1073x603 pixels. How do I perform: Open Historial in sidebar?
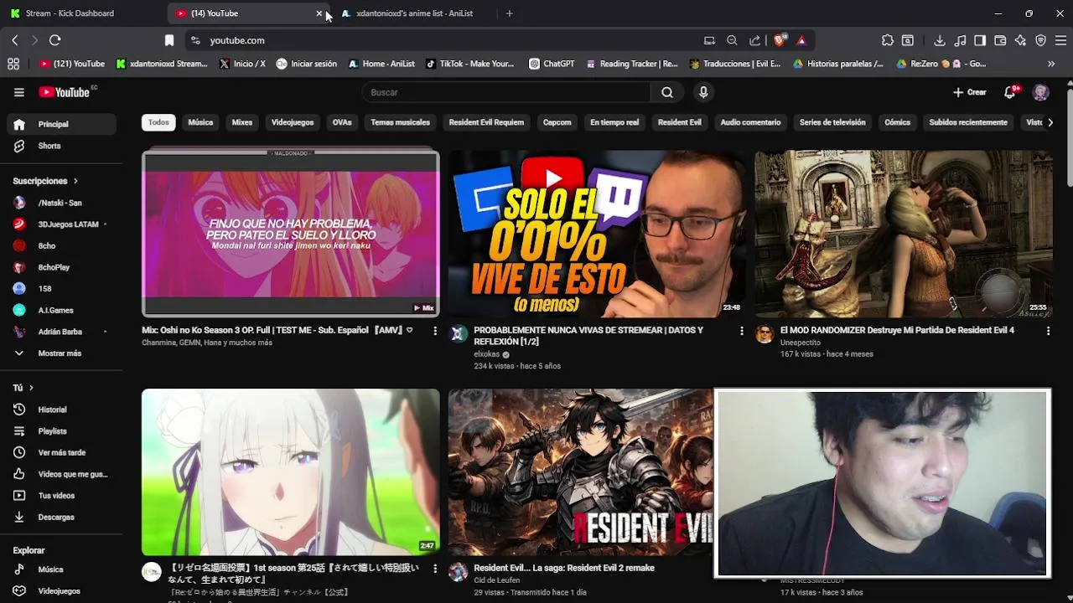[x=61, y=410]
